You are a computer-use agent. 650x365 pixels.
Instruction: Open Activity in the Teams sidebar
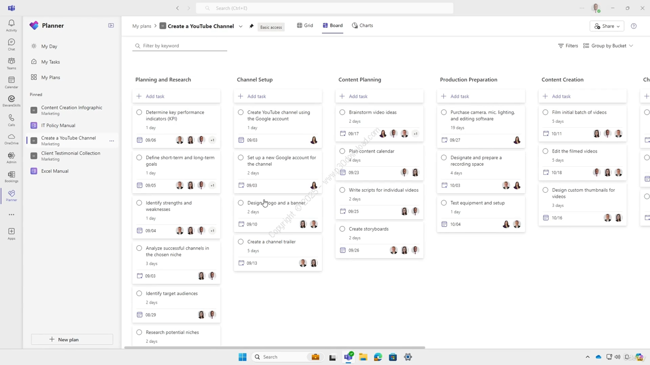click(x=11, y=25)
